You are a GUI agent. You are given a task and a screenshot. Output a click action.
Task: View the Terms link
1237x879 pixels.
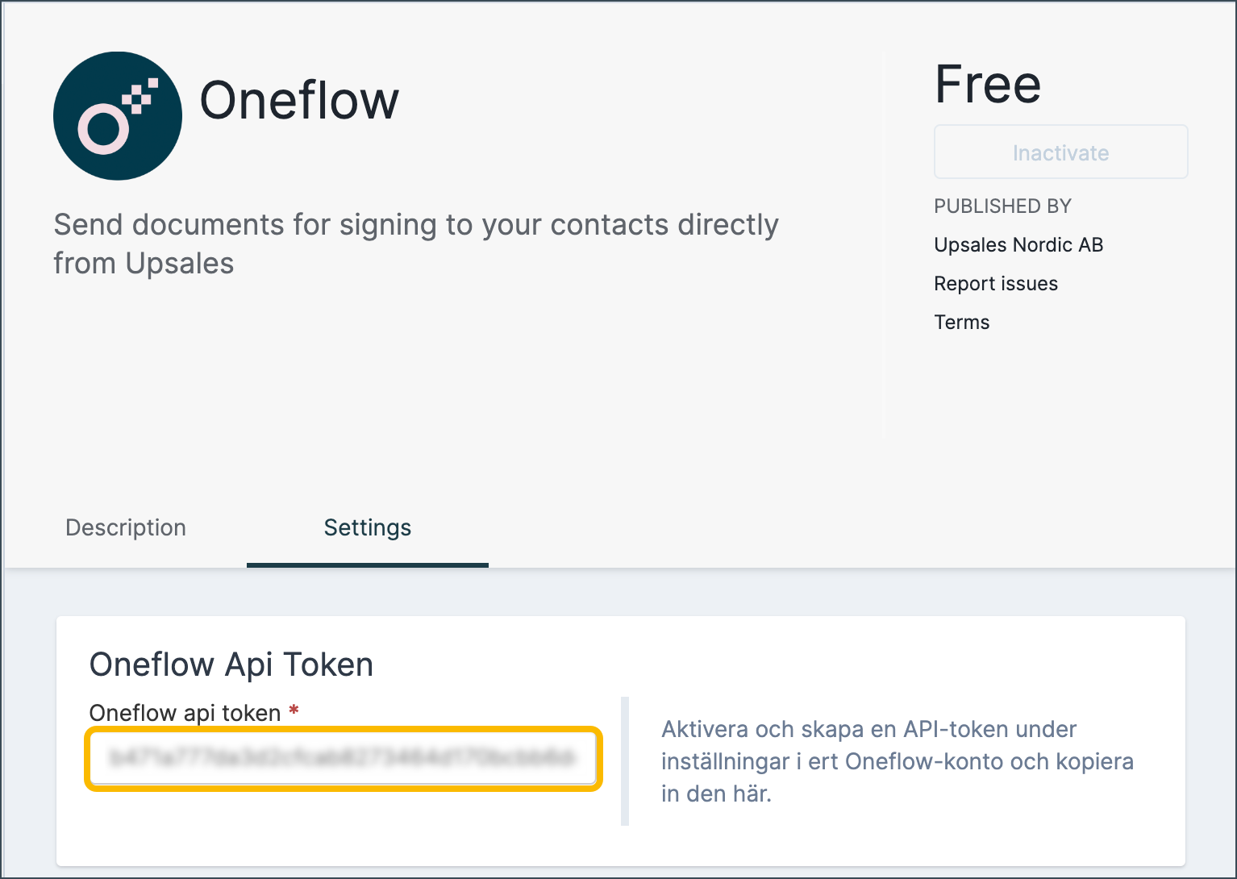[961, 322]
